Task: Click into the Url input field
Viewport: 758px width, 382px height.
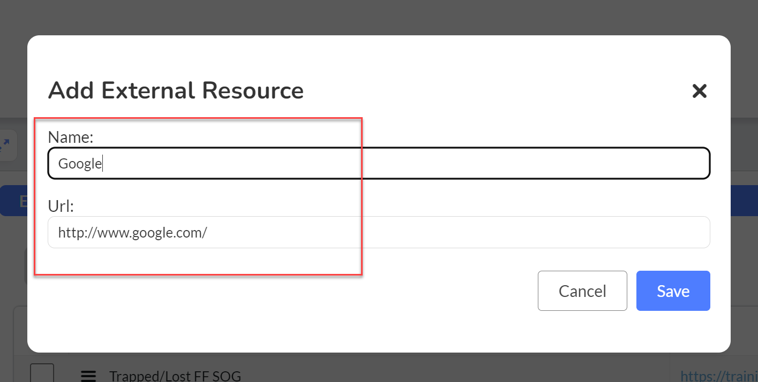Action: [379, 232]
